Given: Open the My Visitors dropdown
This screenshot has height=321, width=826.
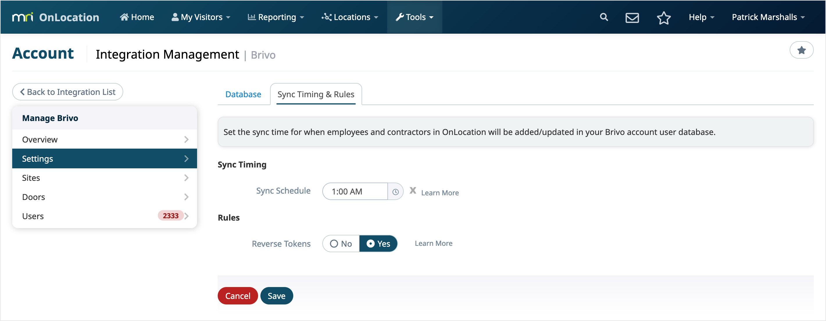Looking at the screenshot, I should click(201, 17).
